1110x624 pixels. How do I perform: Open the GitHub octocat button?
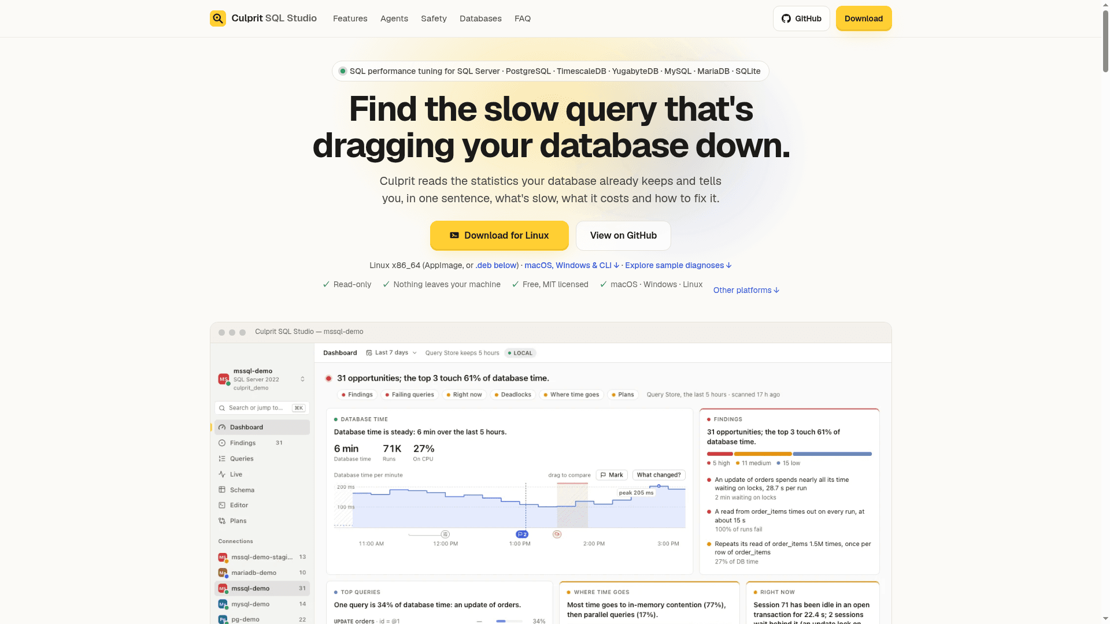tap(801, 18)
